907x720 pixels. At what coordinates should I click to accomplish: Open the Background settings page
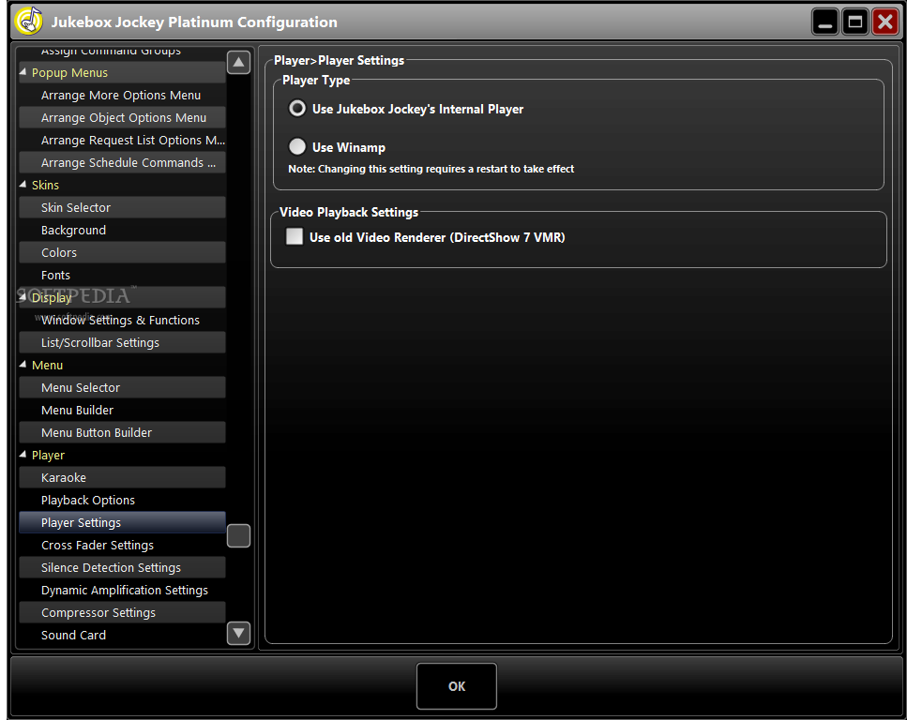pos(122,231)
